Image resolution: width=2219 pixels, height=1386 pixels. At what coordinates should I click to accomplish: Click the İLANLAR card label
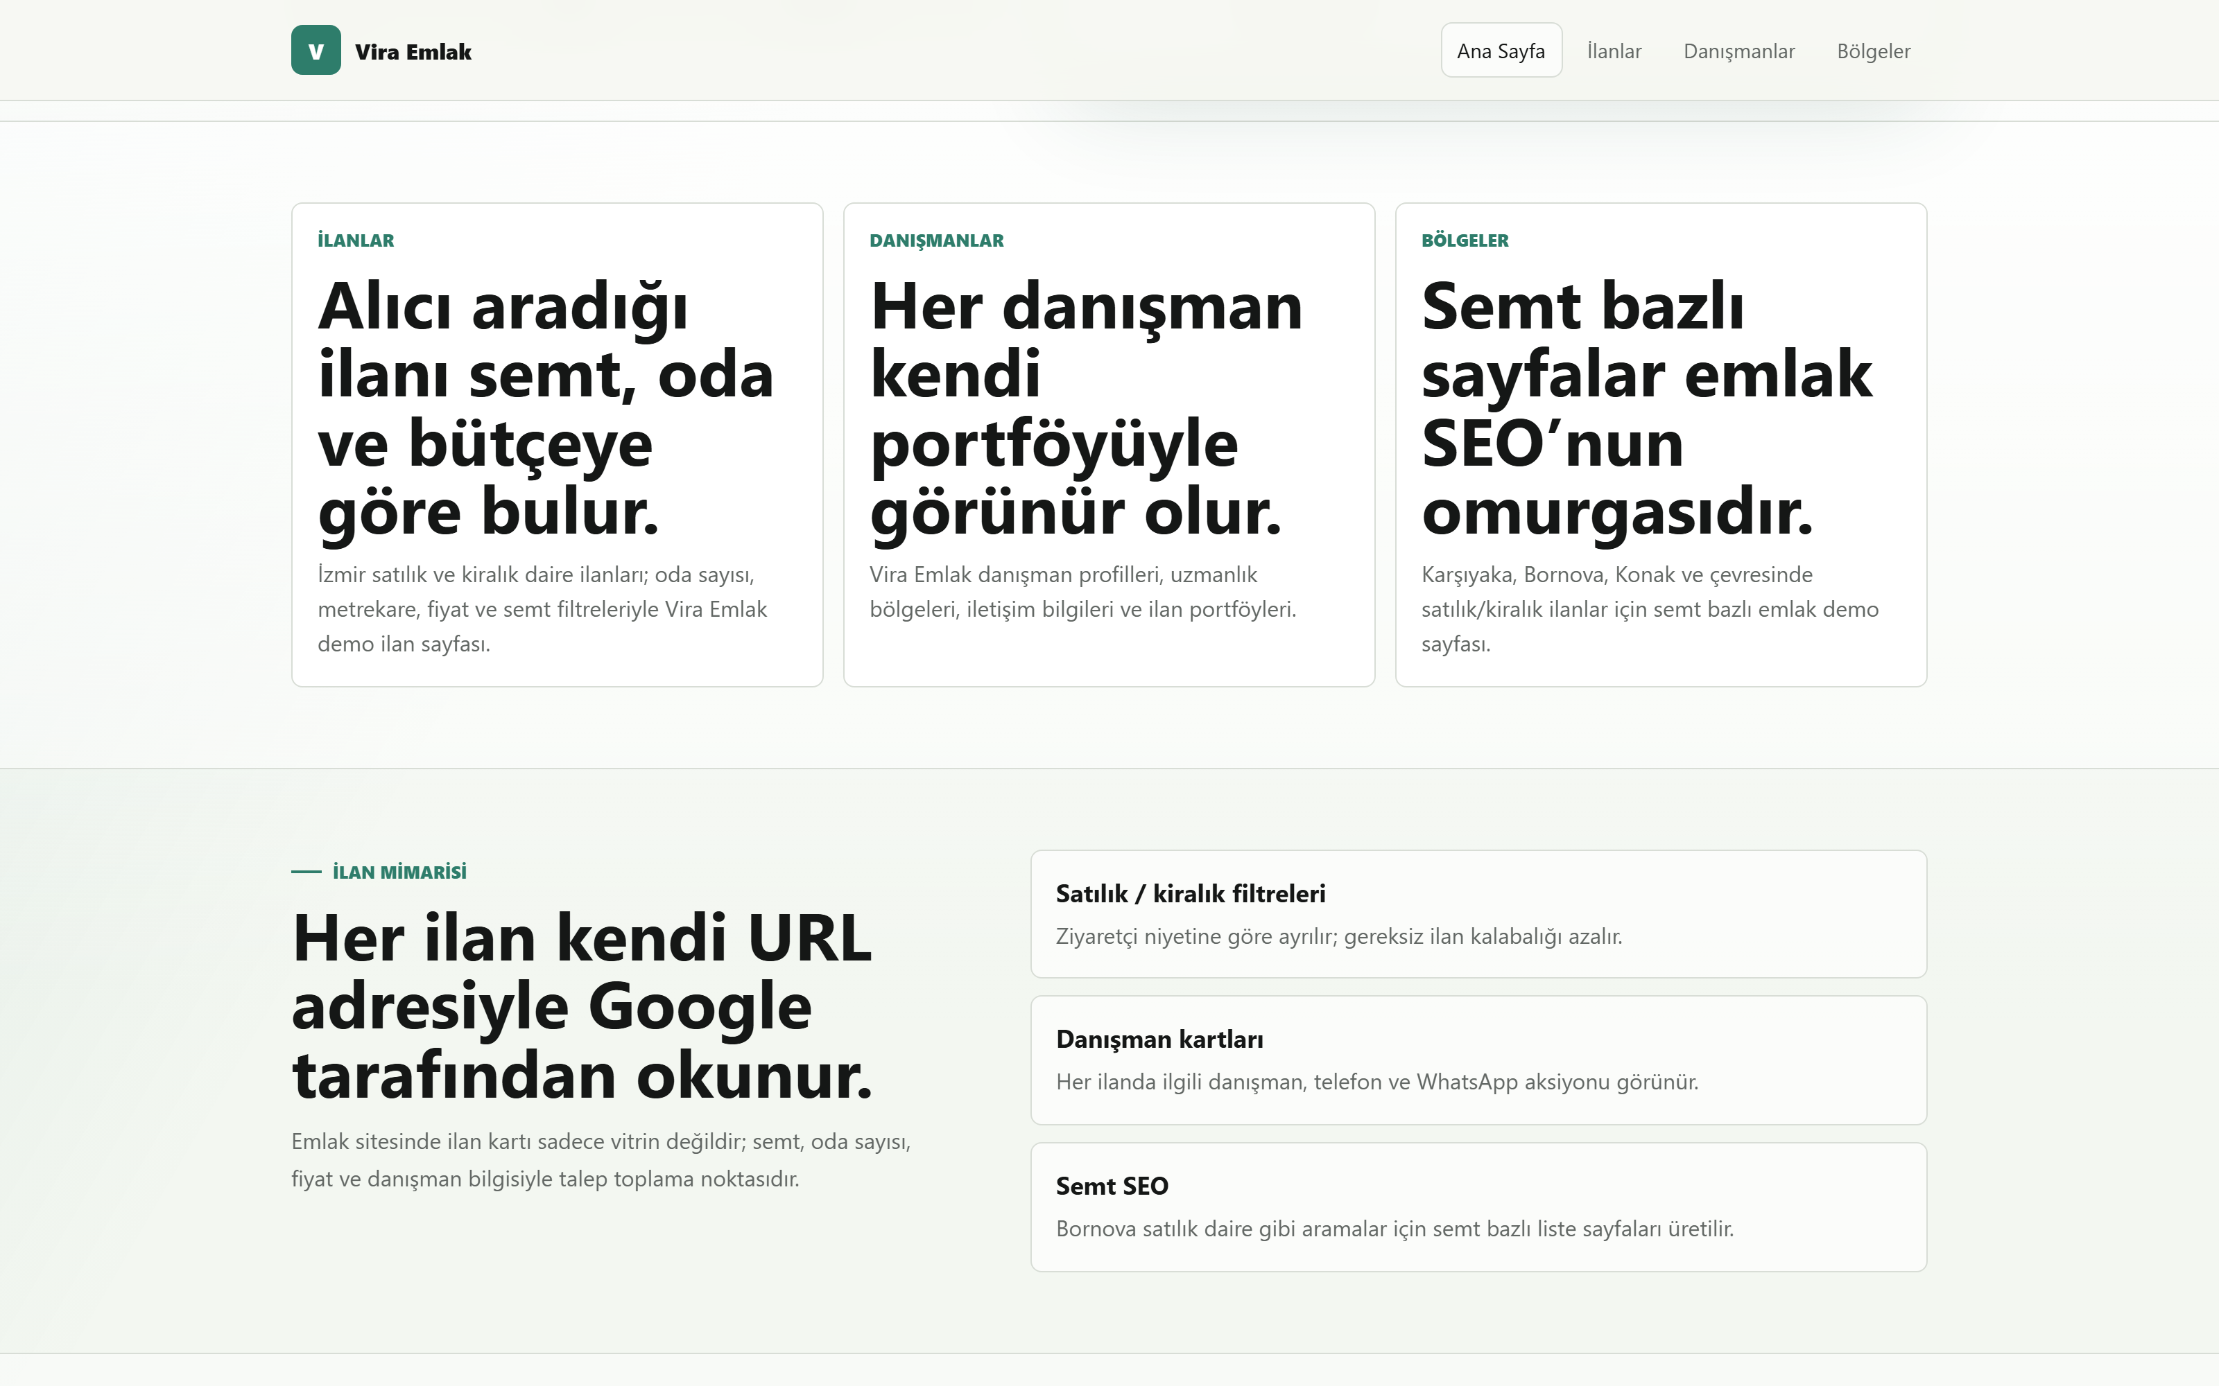(356, 240)
